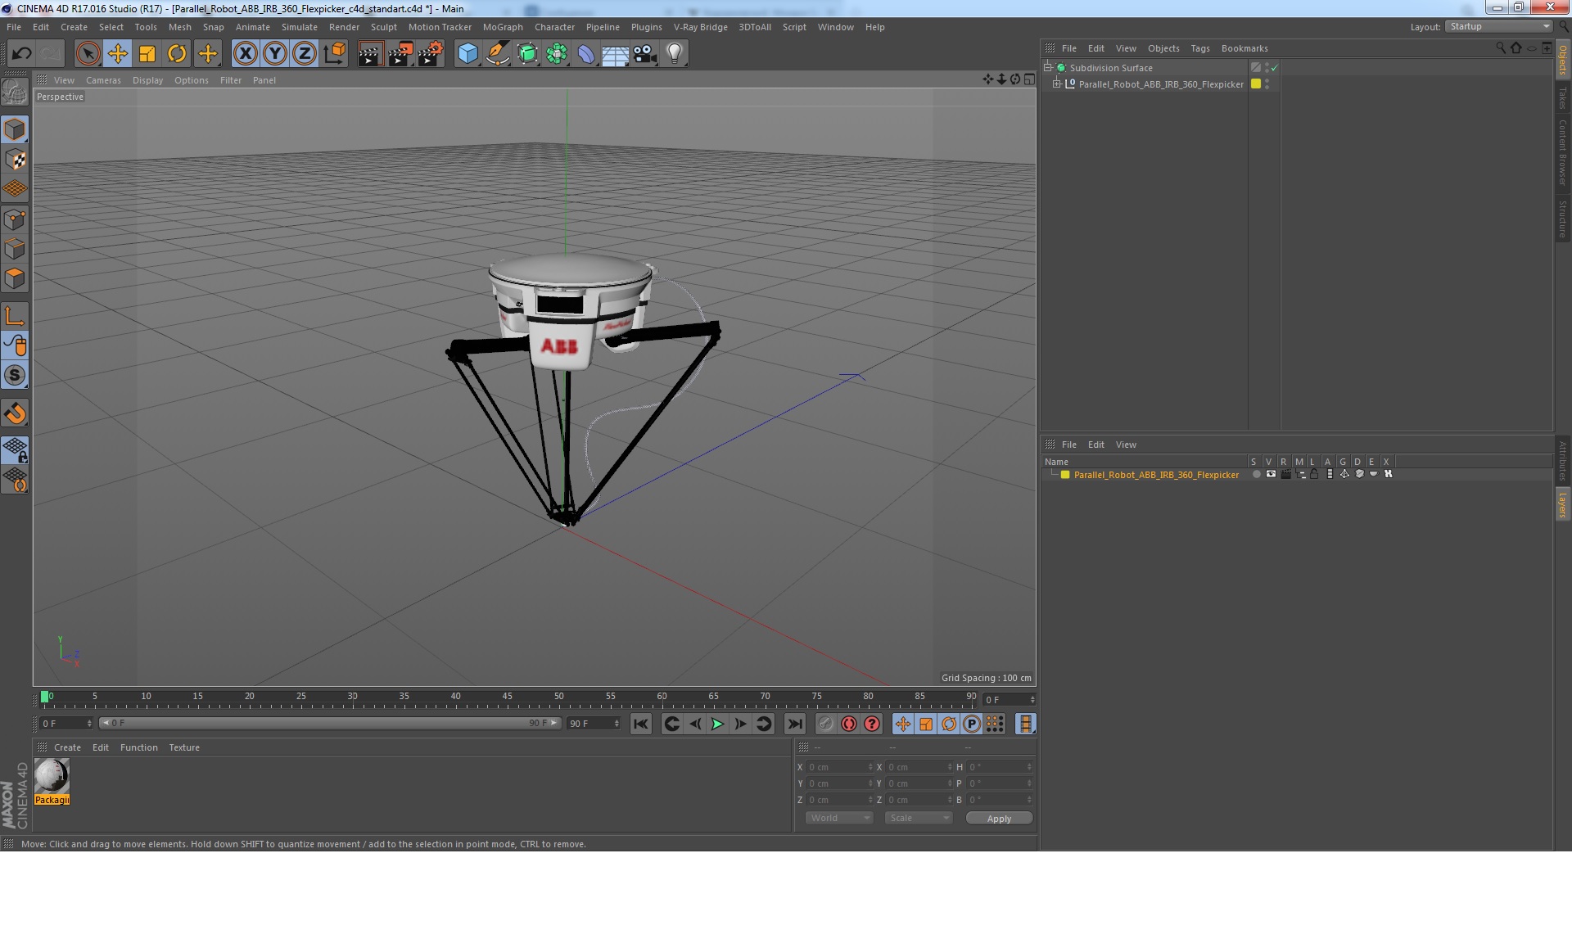The height and width of the screenshot is (948, 1572).
Task: Collapse the Subdivision Surface tree node
Action: tap(1047, 67)
